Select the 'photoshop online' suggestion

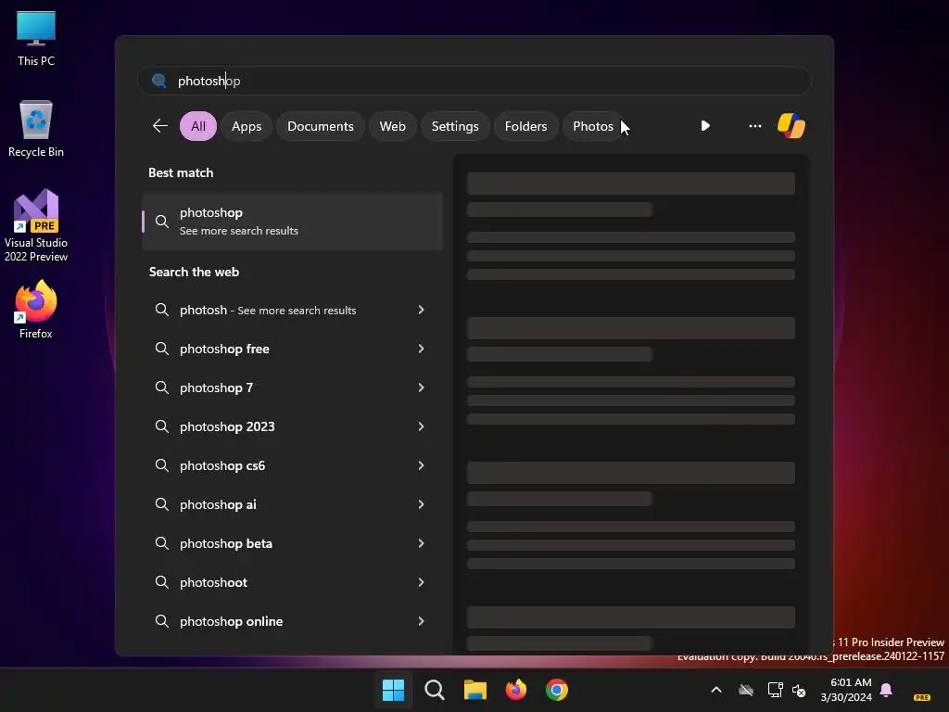292,621
